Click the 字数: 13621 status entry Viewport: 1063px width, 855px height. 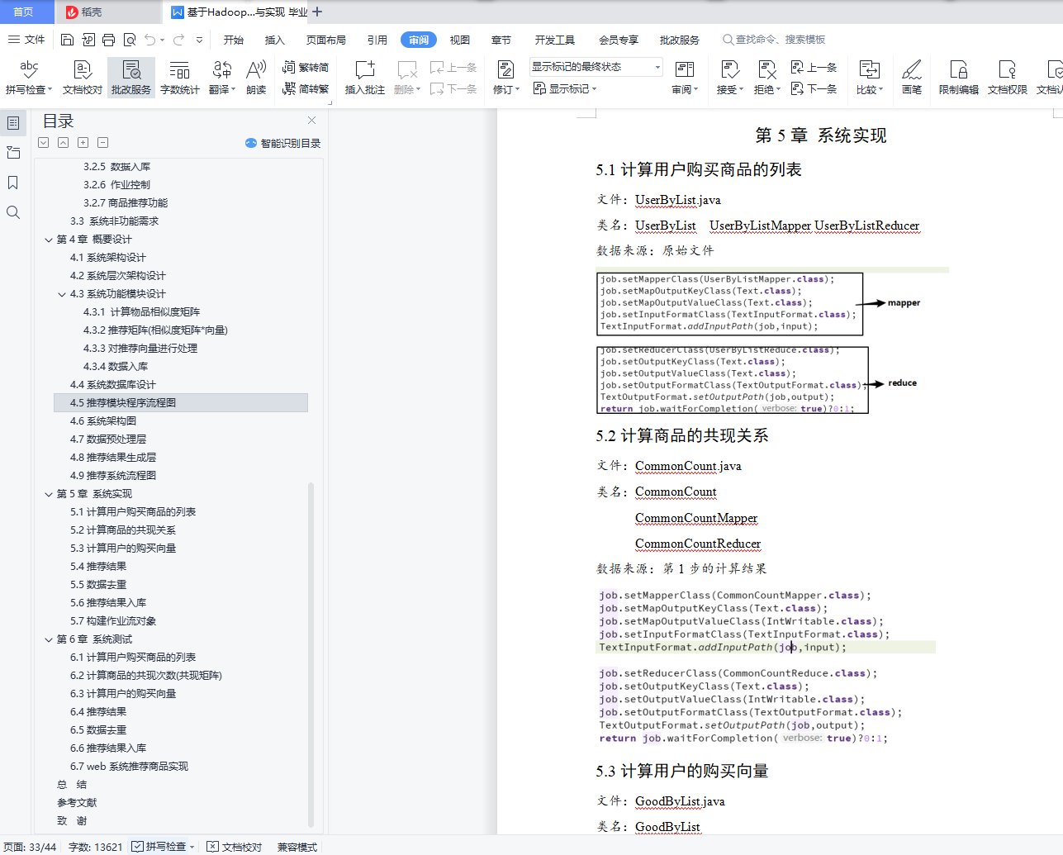coord(95,847)
